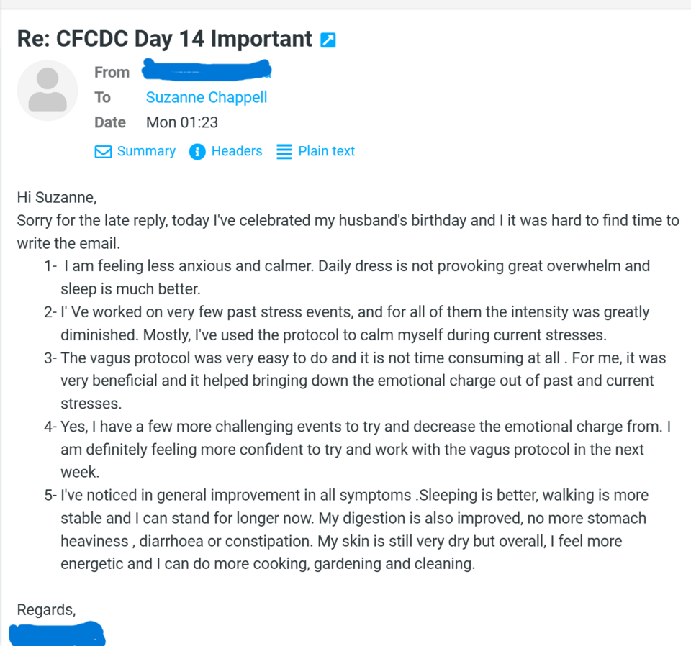Open the message in a new window

click(328, 40)
